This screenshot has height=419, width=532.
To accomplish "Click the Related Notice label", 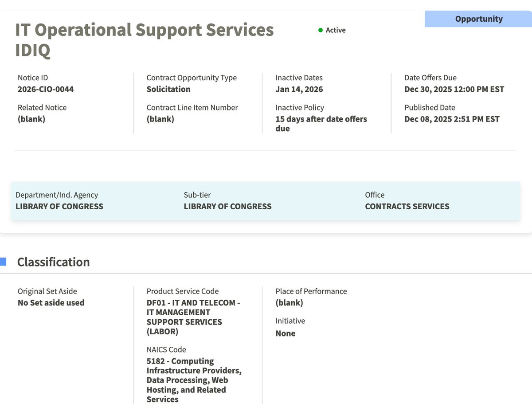I will click(x=42, y=107).
